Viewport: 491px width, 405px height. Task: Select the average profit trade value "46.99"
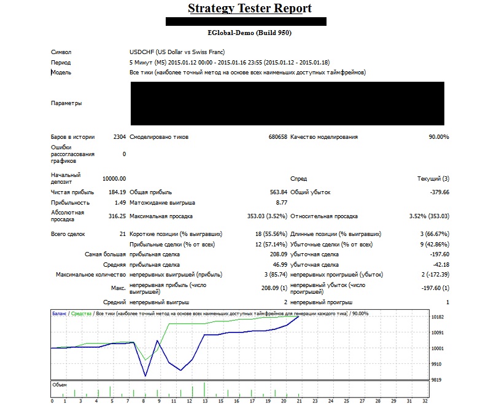pyautogui.click(x=280, y=265)
